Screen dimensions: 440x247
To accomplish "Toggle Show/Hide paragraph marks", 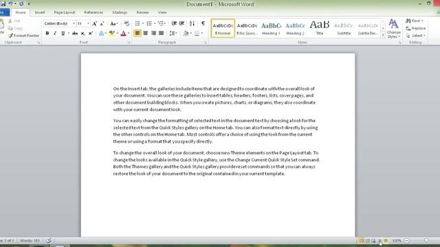I will coord(203,23).
